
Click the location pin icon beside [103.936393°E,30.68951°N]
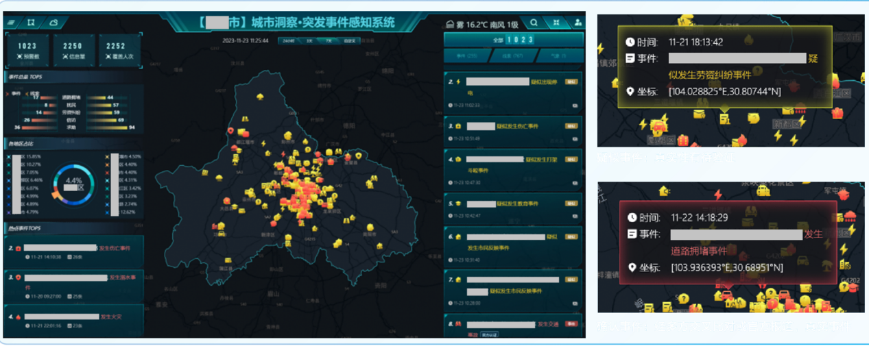[632, 268]
